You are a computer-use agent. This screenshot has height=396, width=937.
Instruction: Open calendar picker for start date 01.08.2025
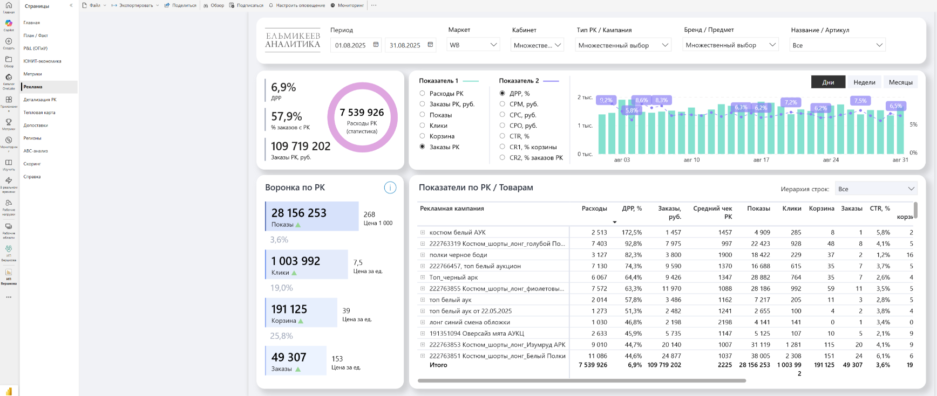pyautogui.click(x=376, y=45)
